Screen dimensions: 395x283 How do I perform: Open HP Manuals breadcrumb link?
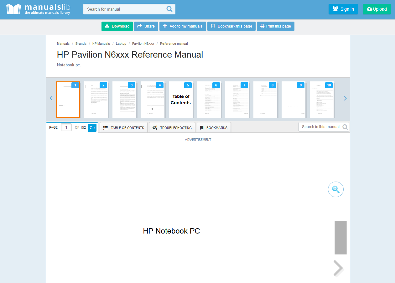coord(101,44)
